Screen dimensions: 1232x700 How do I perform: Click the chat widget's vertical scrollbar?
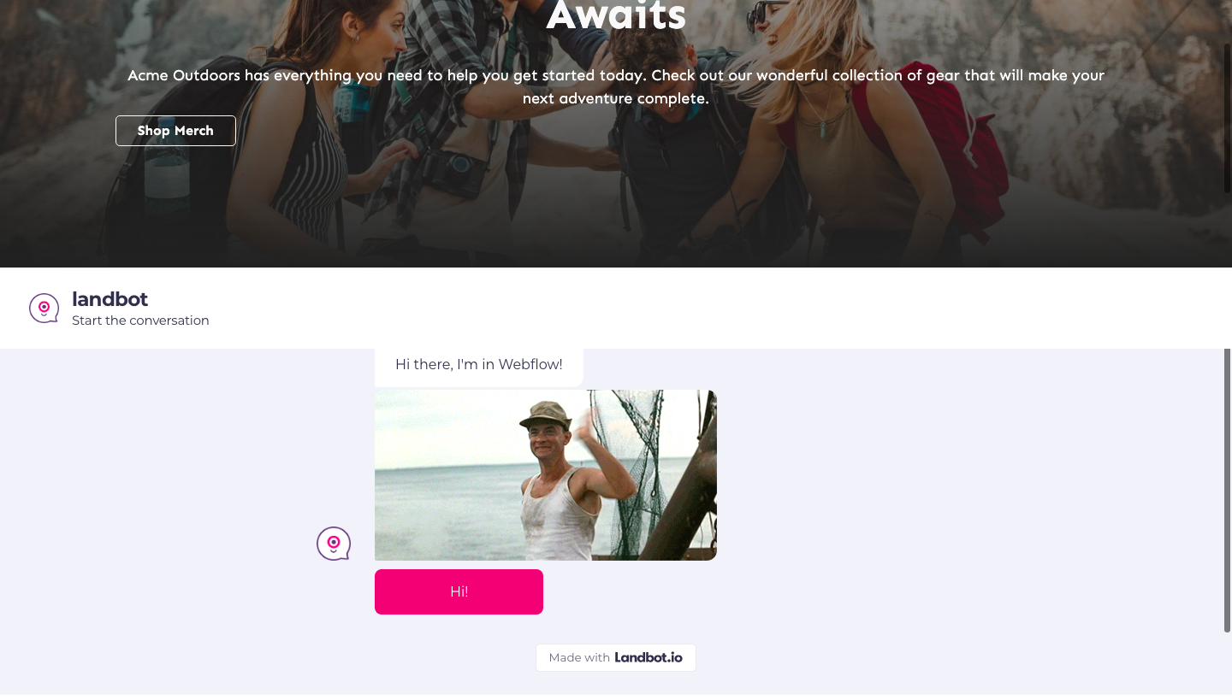[x=1226, y=491]
